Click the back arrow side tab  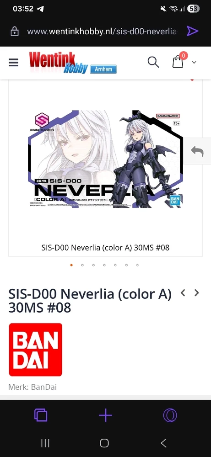[197, 151]
